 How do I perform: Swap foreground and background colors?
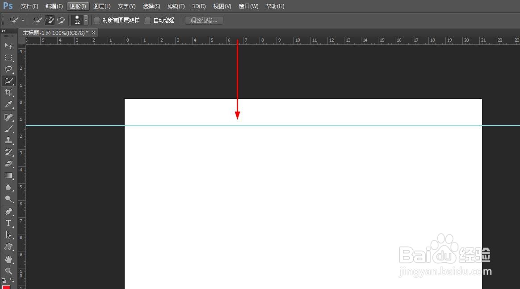(12, 280)
